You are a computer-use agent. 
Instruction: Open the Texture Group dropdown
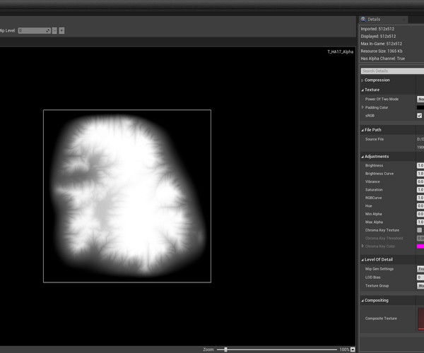420,286
